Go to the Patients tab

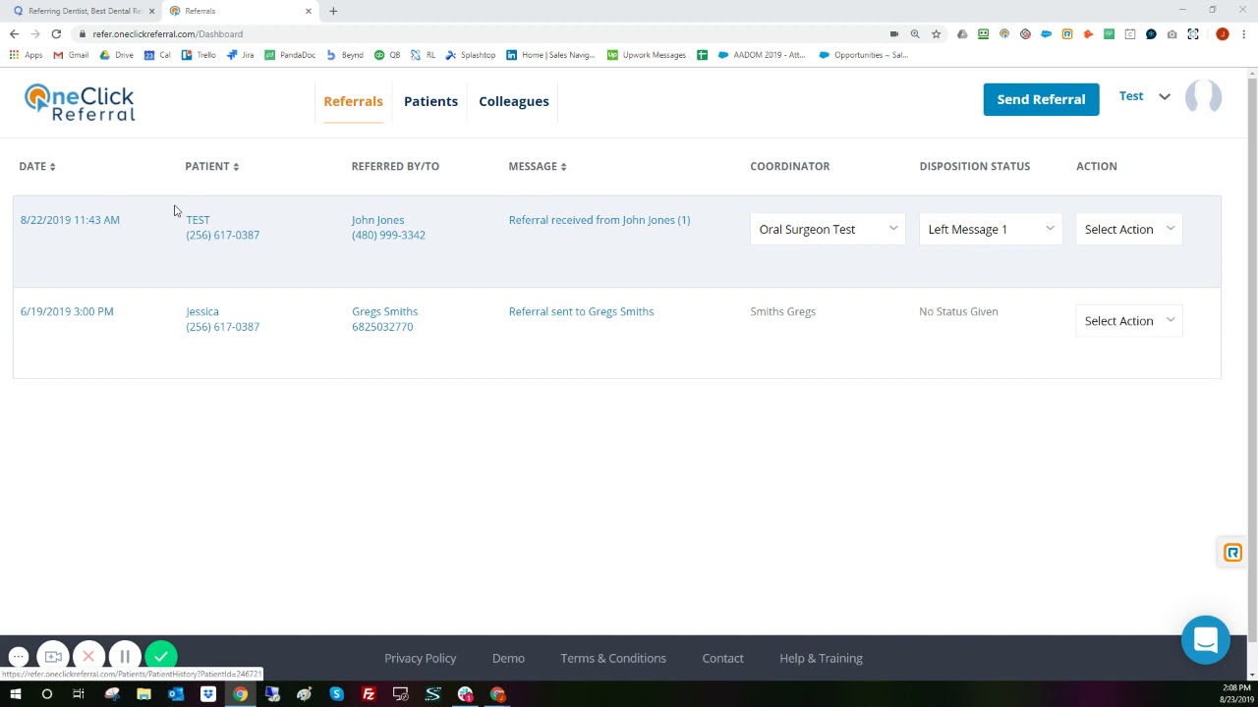[430, 101]
